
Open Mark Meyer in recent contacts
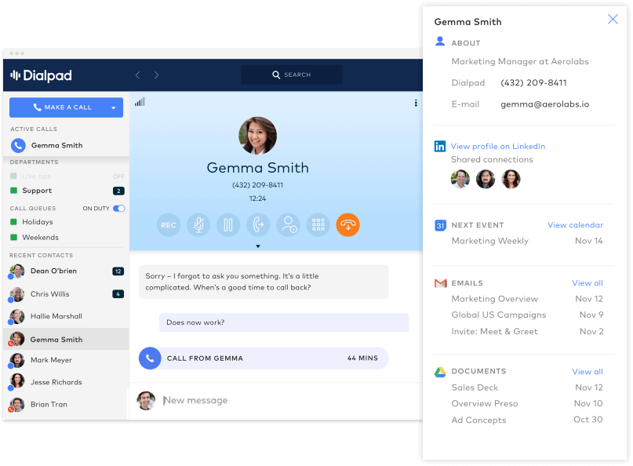[x=66, y=360]
